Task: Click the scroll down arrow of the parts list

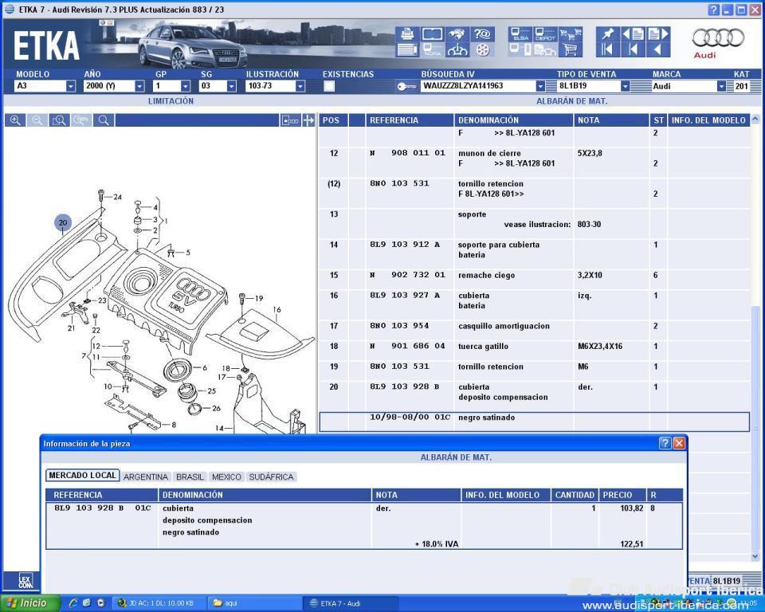Action: (x=755, y=556)
